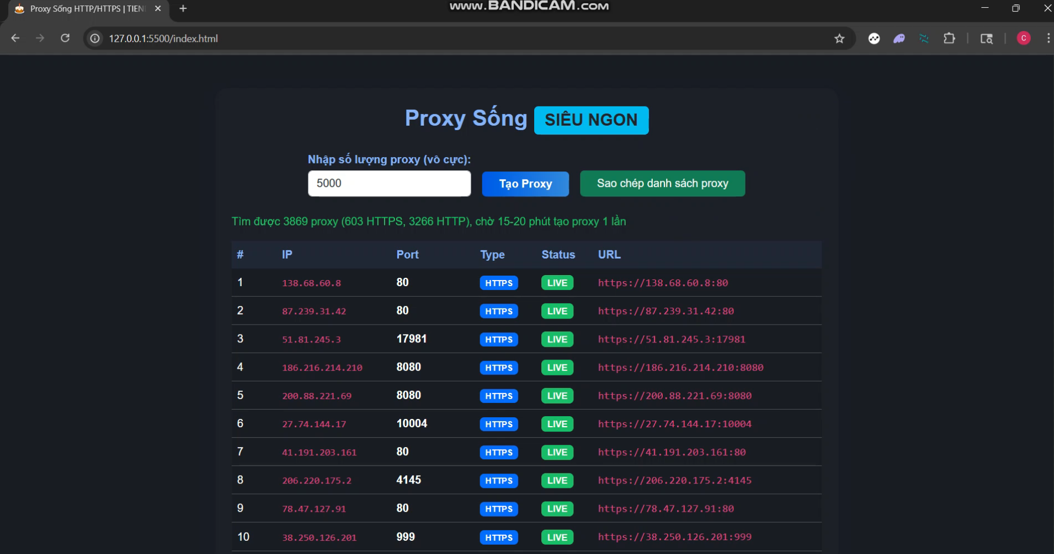Open a new browser tab
The height and width of the screenshot is (554, 1054).
tap(183, 9)
